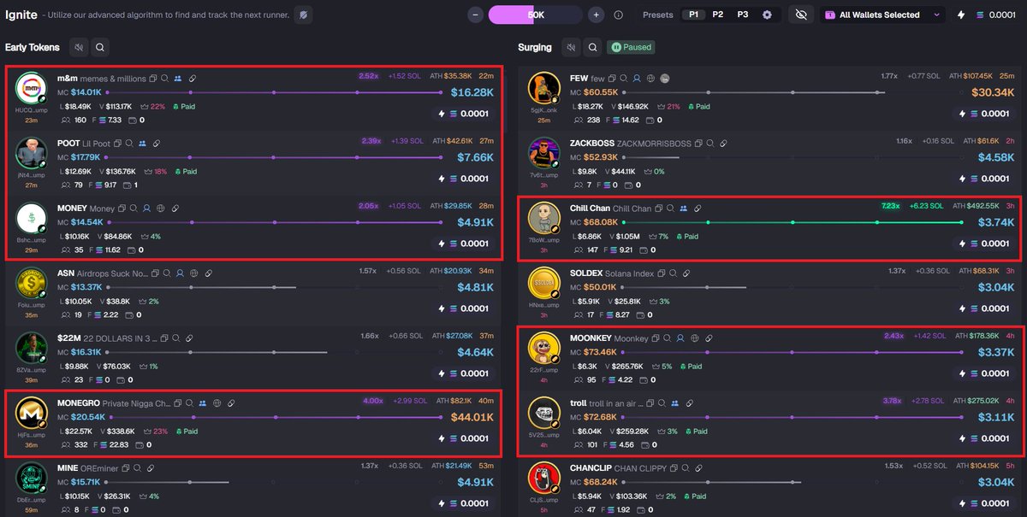Screen dimensions: 1027x517
Task: Mute sound alerts for Early Tokens
Action: coord(79,48)
